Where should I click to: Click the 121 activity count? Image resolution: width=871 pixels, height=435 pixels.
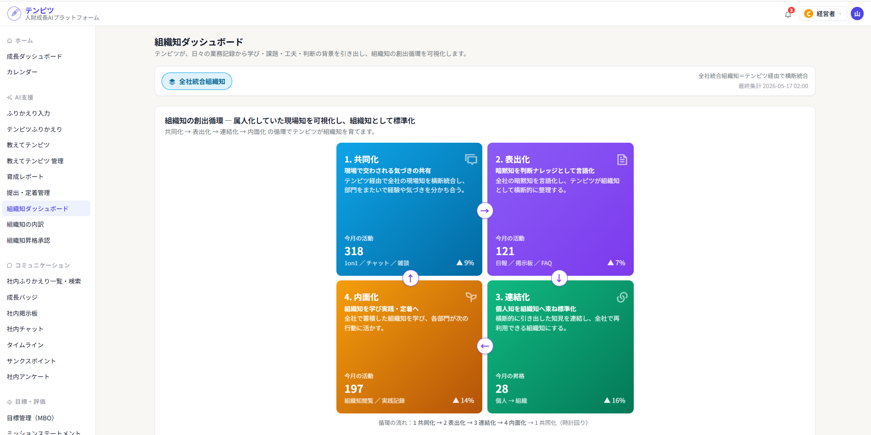[505, 251]
